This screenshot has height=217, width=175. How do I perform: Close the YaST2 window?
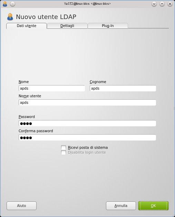[x=170, y=4]
